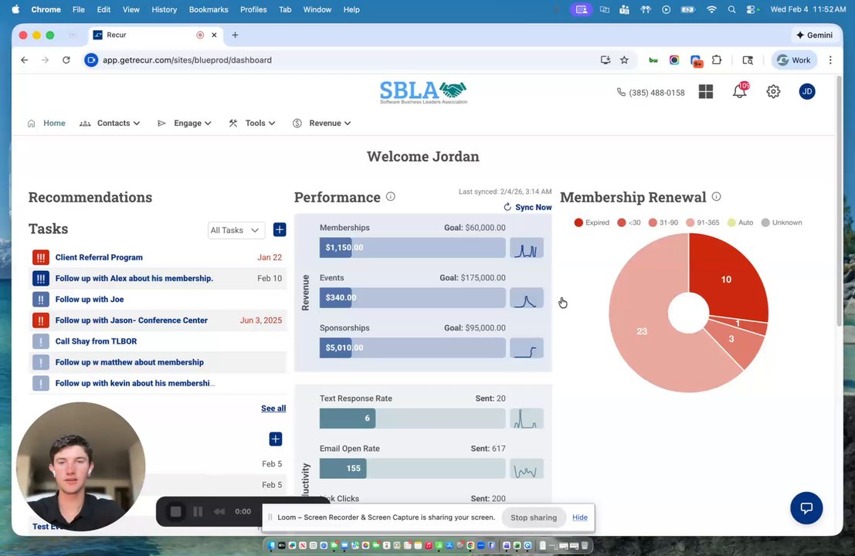Bookmark this page with star icon
Image resolution: width=855 pixels, height=556 pixels.
click(624, 60)
